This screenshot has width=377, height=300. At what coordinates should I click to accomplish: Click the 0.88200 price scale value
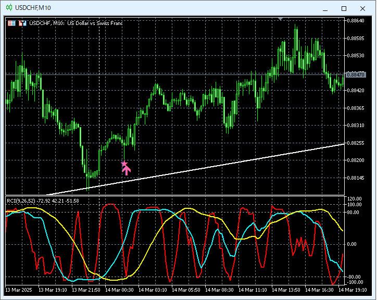pos(356,160)
